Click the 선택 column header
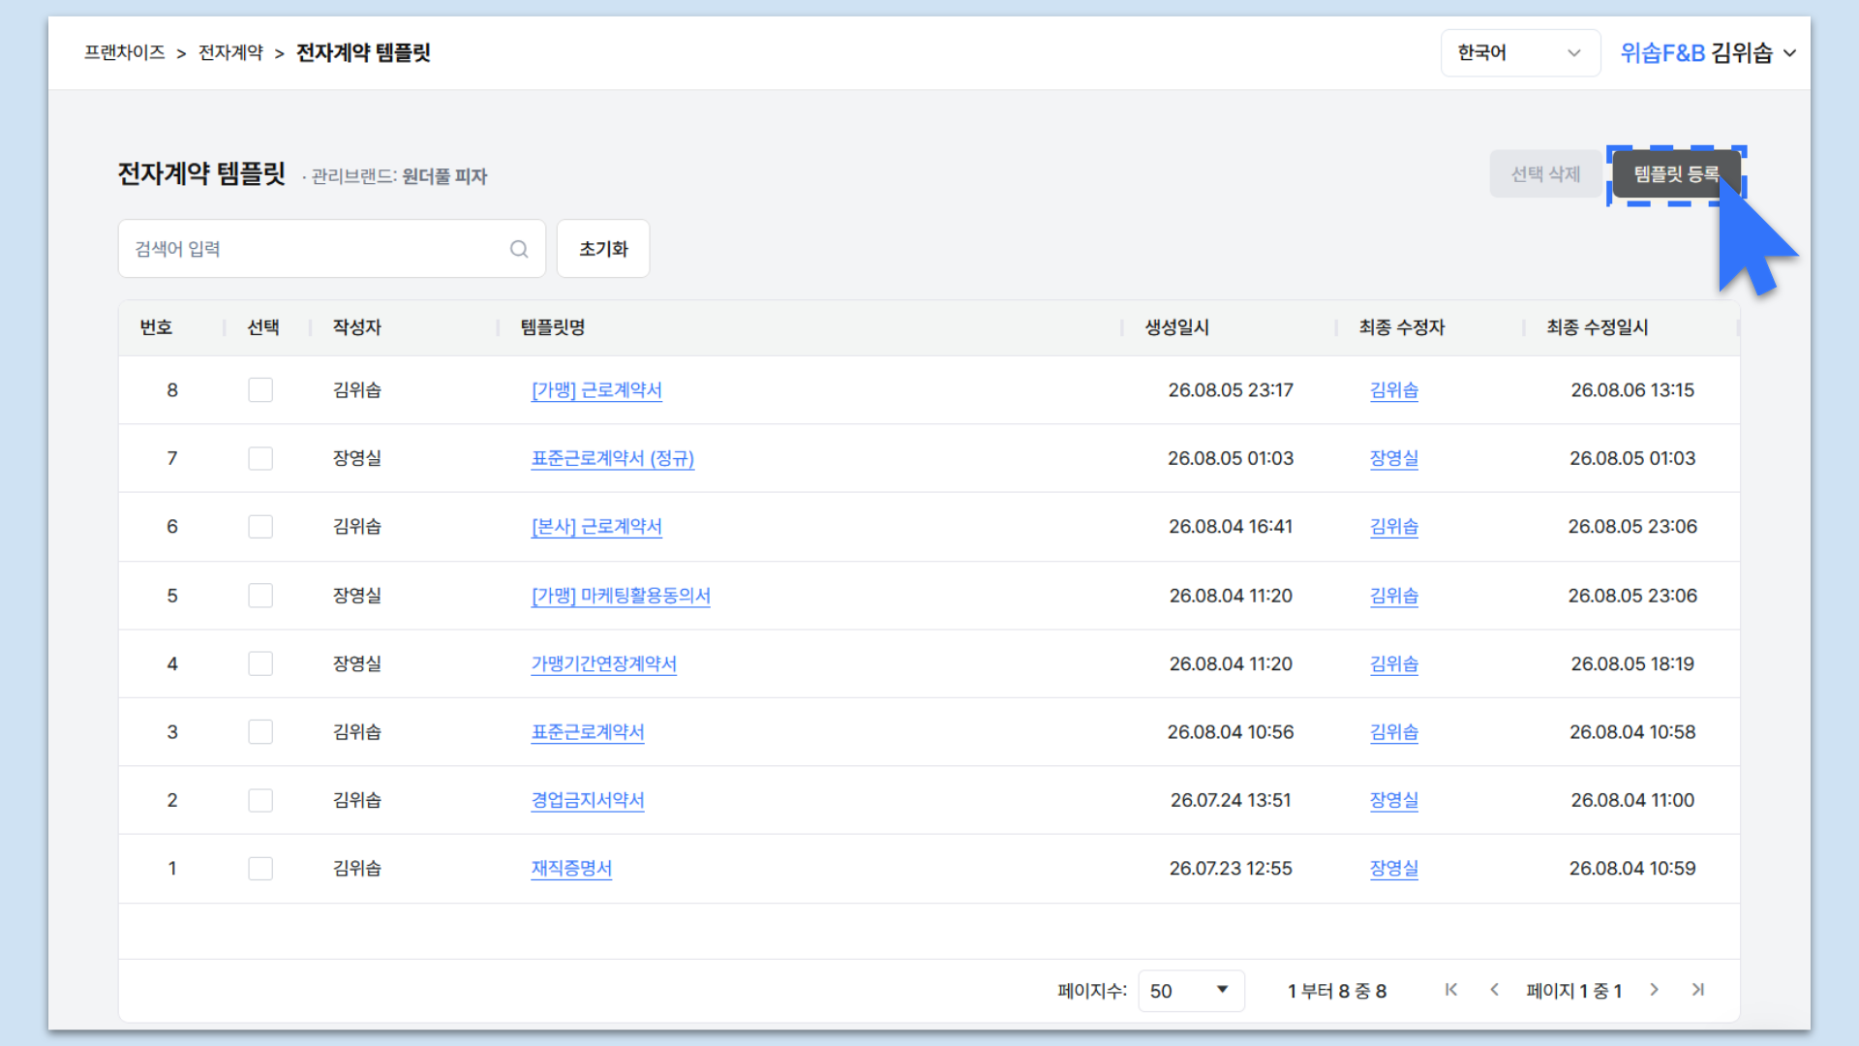1859x1046 pixels. click(263, 327)
